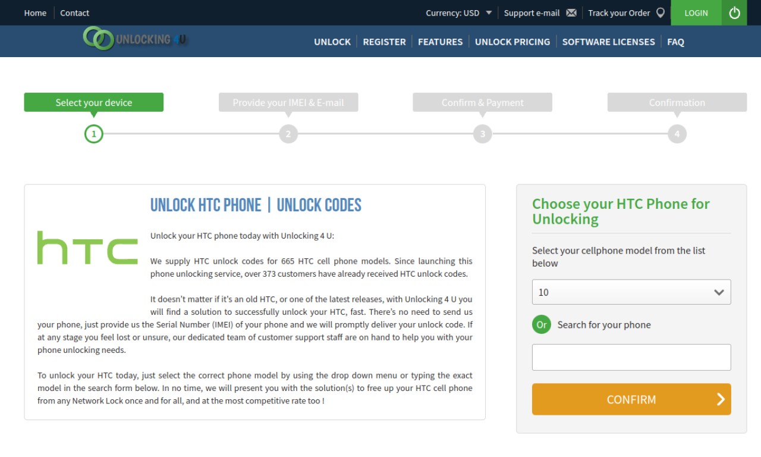The width and height of the screenshot is (761, 457).
Task: Click the Support e-mail link
Action: pyautogui.click(x=532, y=12)
